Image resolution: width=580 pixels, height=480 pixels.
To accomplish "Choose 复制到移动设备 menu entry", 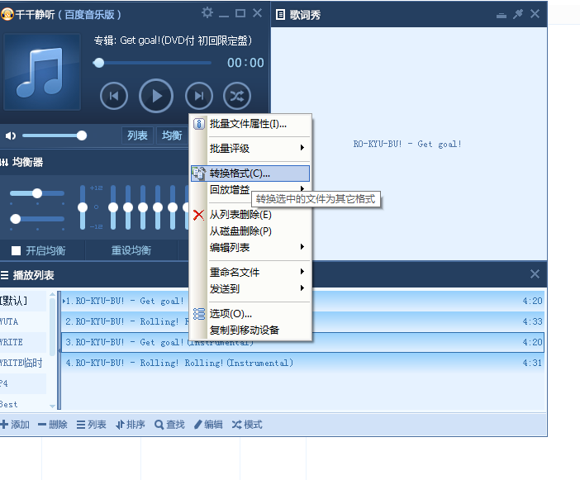I will [x=250, y=330].
